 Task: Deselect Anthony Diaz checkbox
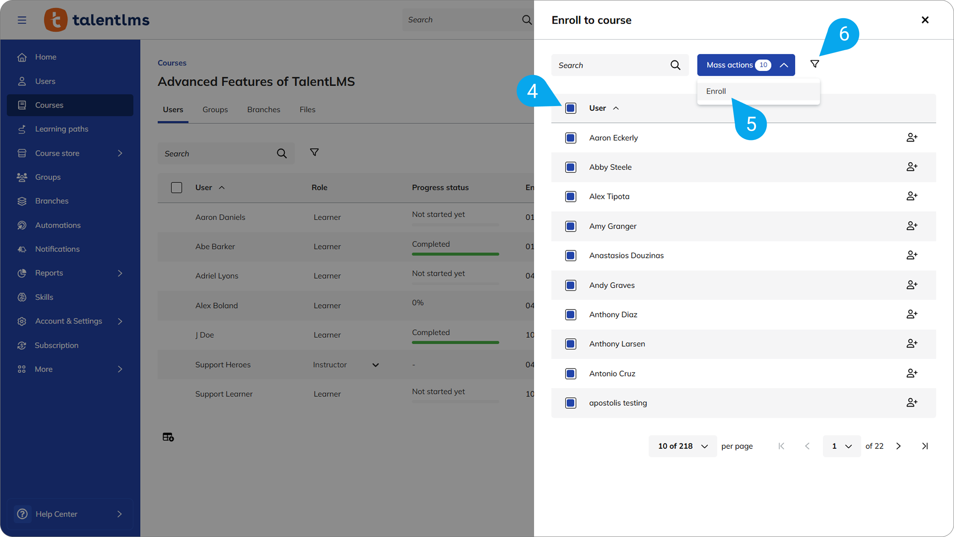point(571,314)
